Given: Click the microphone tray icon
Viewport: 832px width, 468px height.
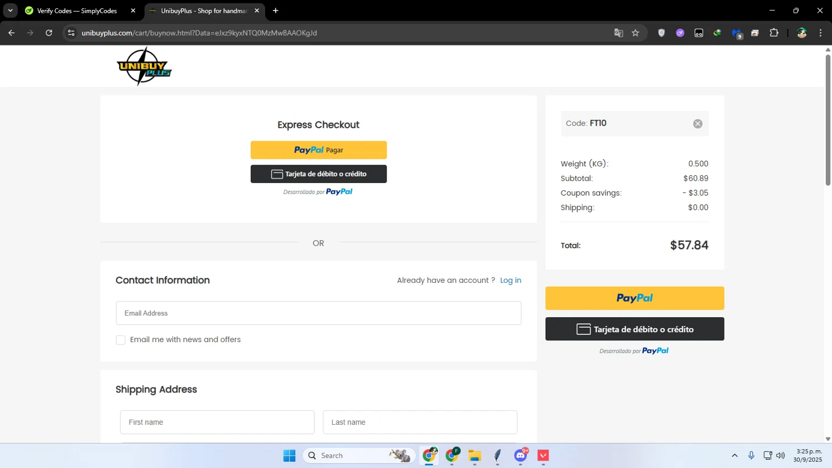Looking at the screenshot, I should [751, 455].
